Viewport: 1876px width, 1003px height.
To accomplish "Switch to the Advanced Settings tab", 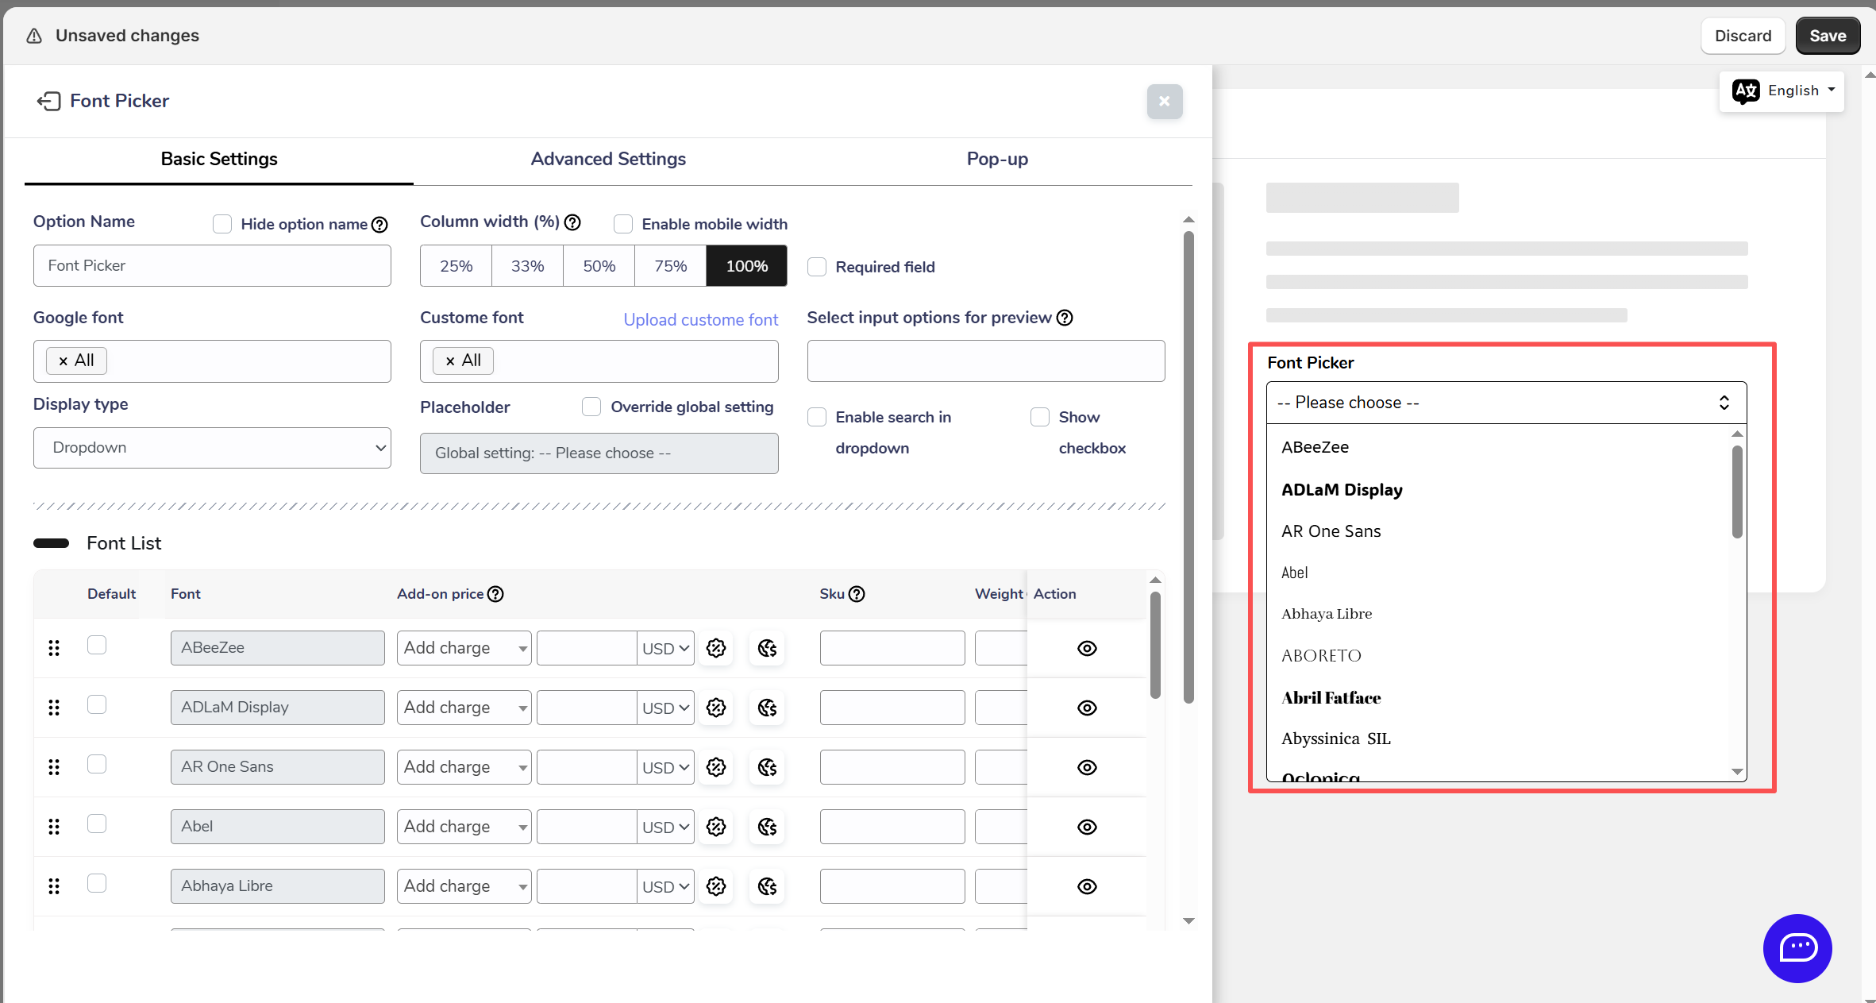I will coord(608,159).
